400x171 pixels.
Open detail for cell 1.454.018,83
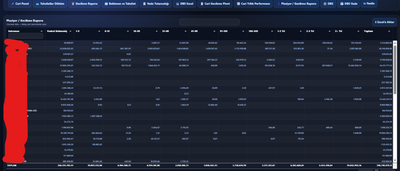[x=182, y=48]
